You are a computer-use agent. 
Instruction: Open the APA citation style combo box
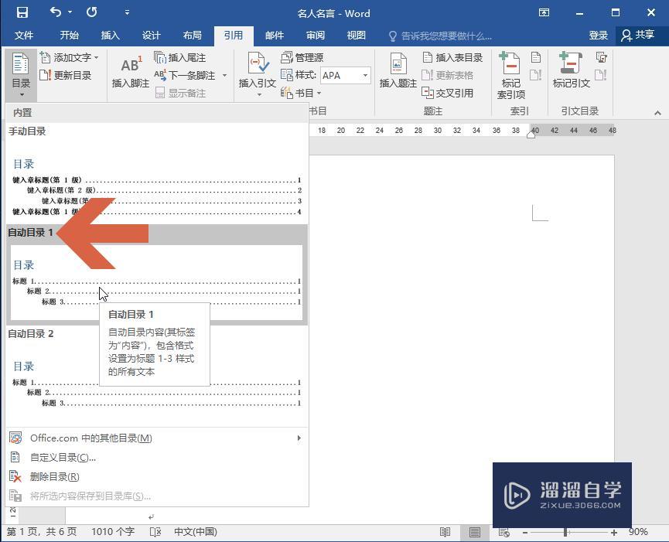[x=346, y=76]
